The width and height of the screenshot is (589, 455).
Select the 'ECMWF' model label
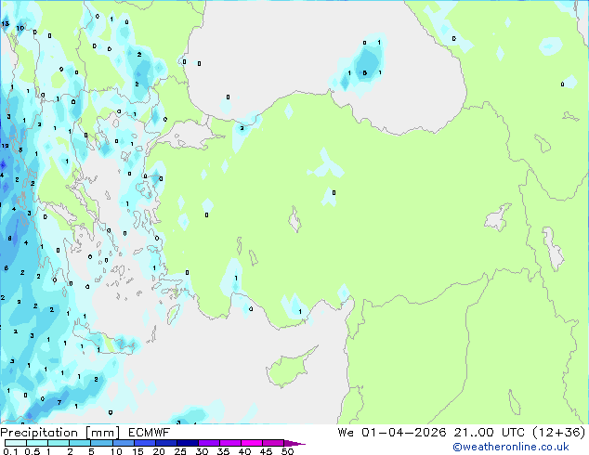tap(150, 433)
